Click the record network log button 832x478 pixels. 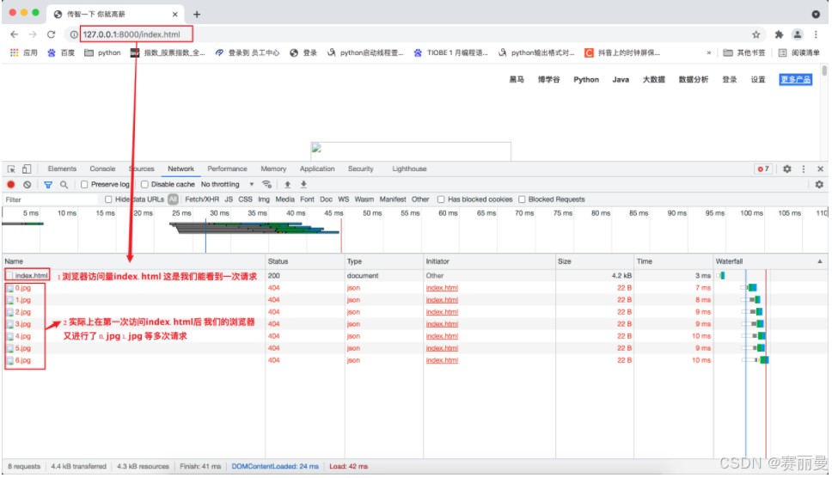[x=11, y=185]
